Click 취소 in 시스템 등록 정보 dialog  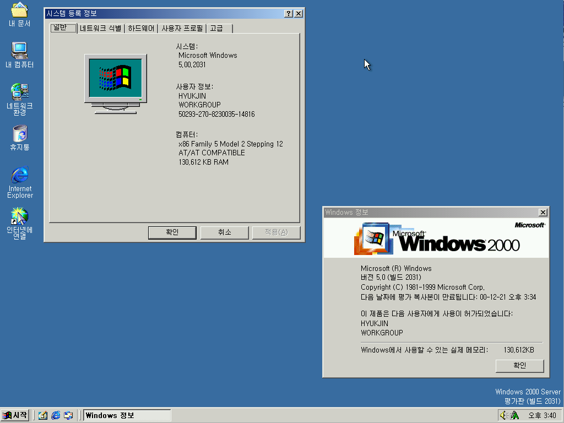pos(225,232)
